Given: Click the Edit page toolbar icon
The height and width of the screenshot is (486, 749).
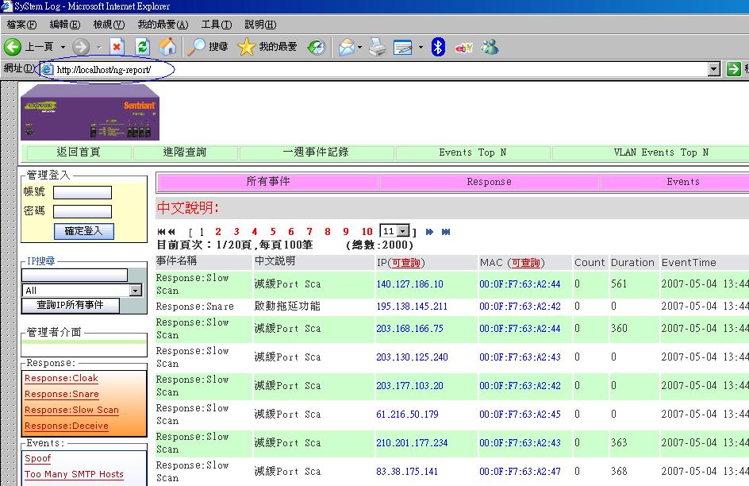Looking at the screenshot, I should [x=403, y=48].
